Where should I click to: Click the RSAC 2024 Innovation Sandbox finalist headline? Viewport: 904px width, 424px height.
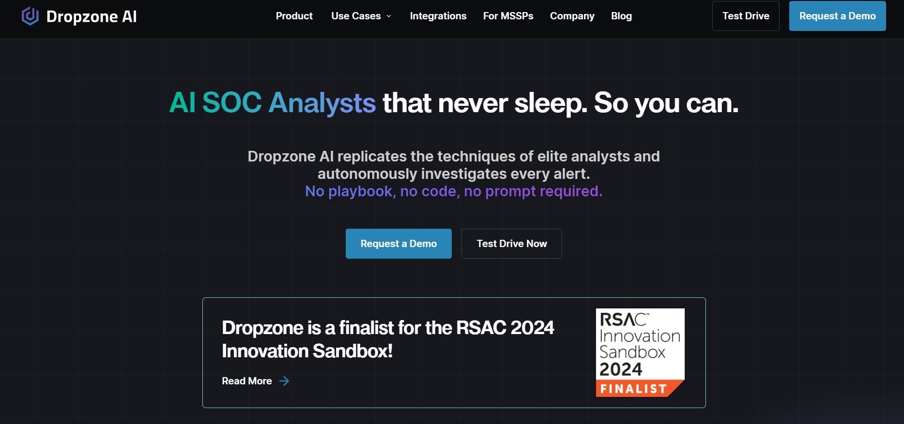(x=387, y=339)
